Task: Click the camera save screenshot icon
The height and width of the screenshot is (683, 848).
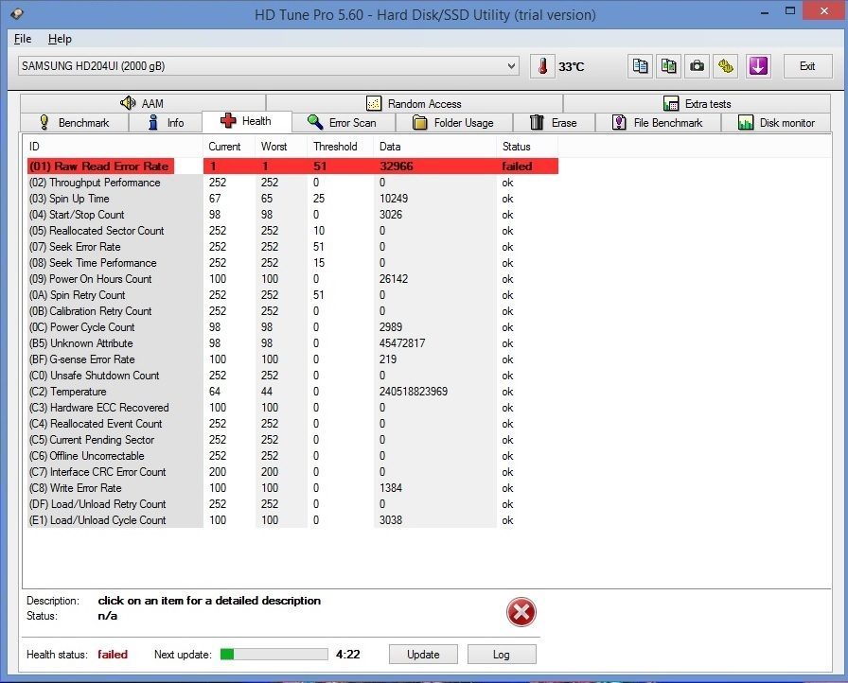Action: 698,66
